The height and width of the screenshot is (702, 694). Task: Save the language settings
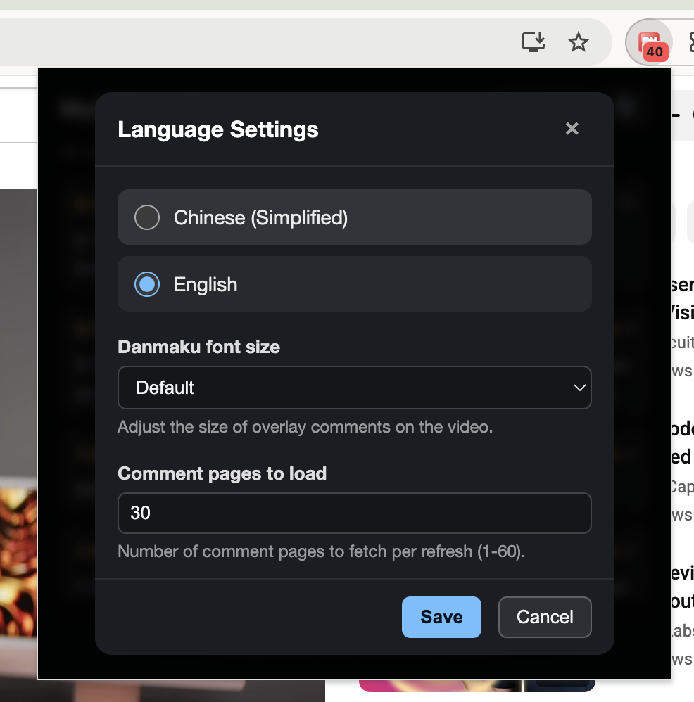[441, 617]
